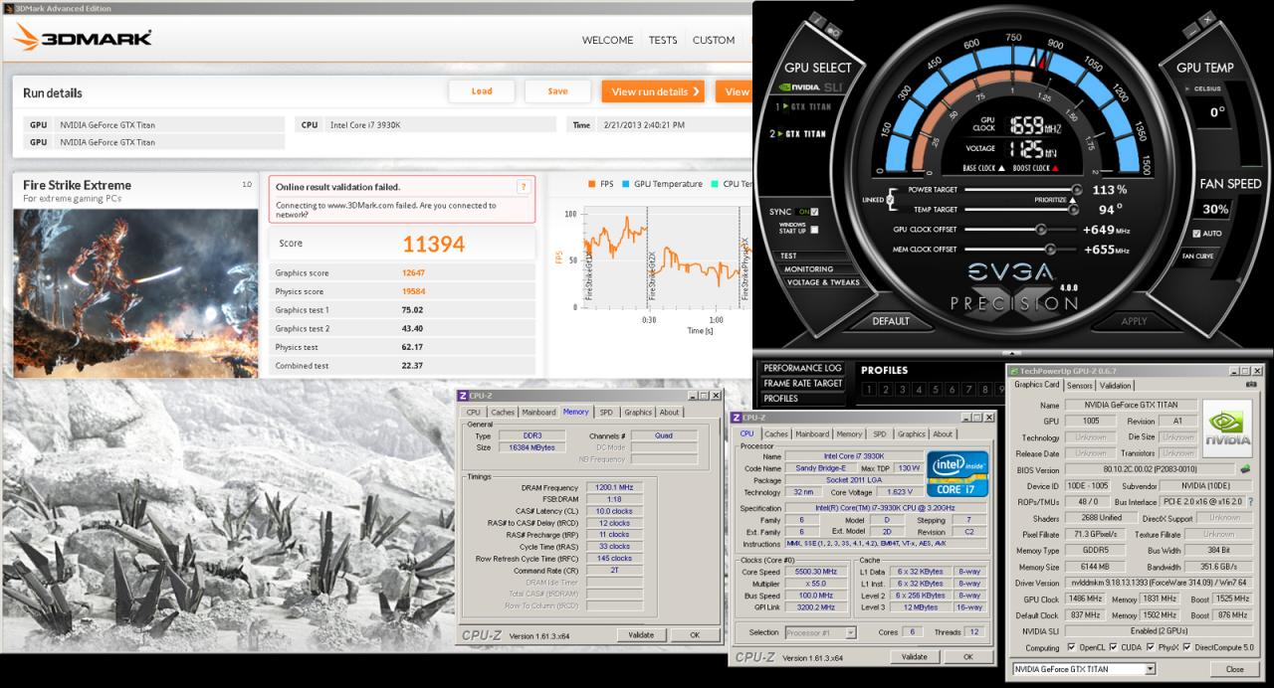Click the Z icon of CPU-Z Memory window
This screenshot has width=1274, height=688.
462,396
